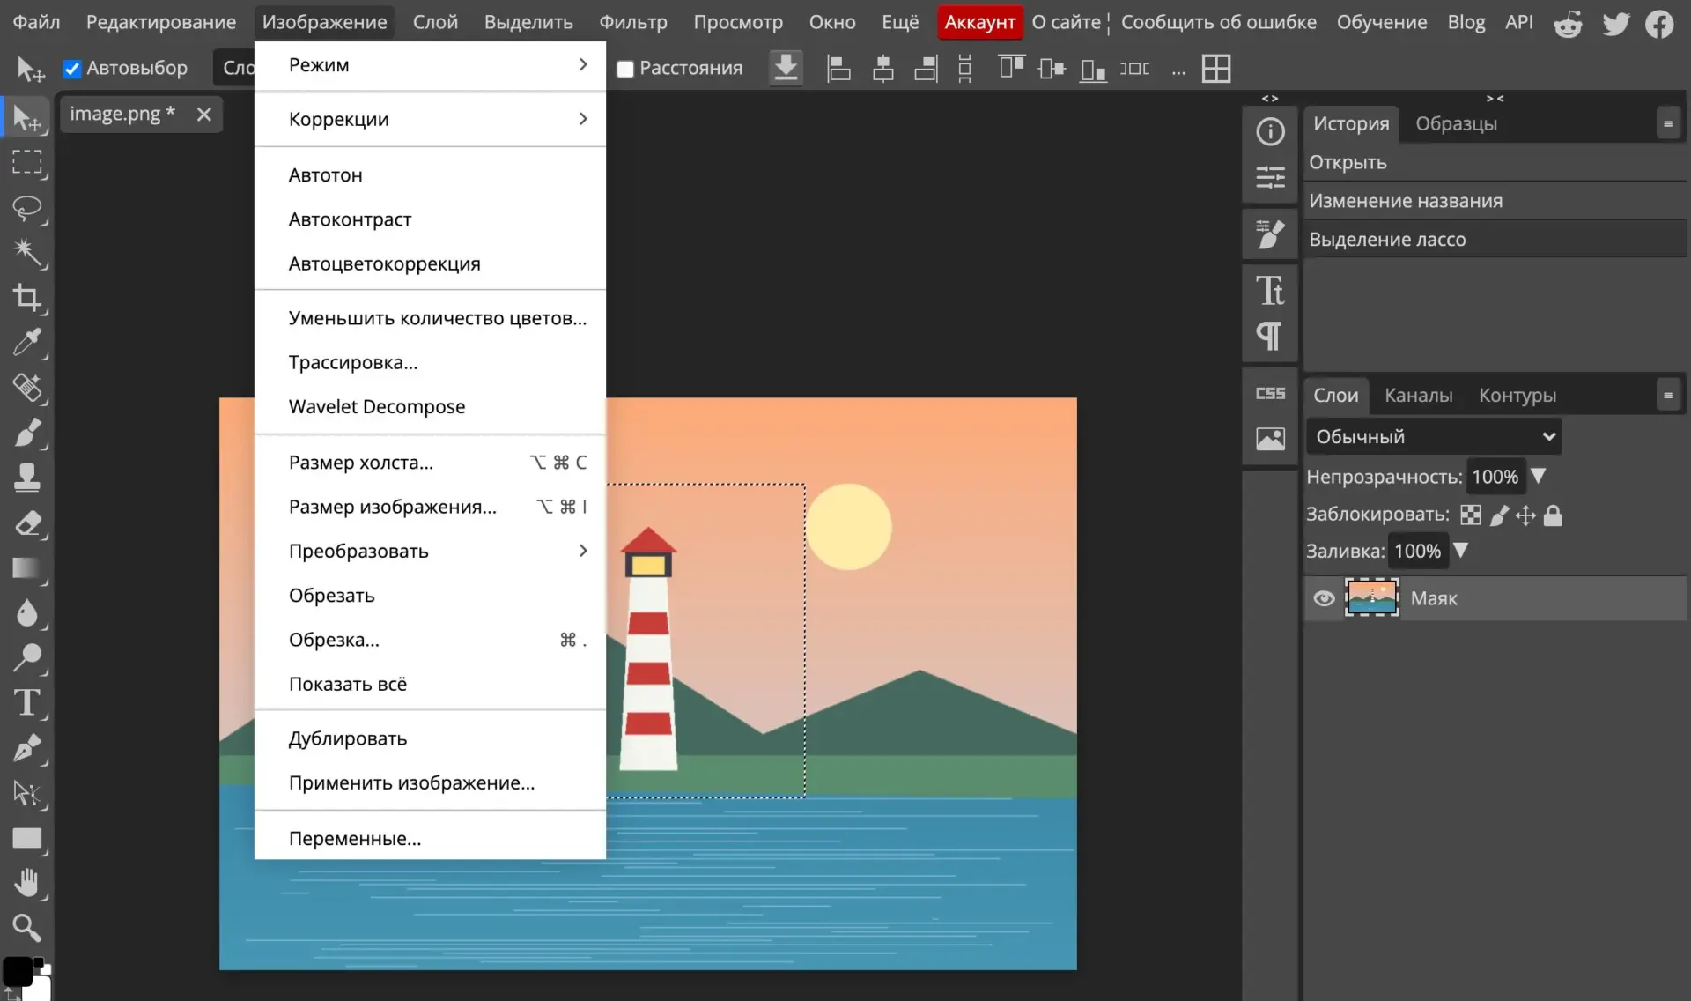Image resolution: width=1691 pixels, height=1001 pixels.
Task: Select the Pen tool
Action: (26, 748)
